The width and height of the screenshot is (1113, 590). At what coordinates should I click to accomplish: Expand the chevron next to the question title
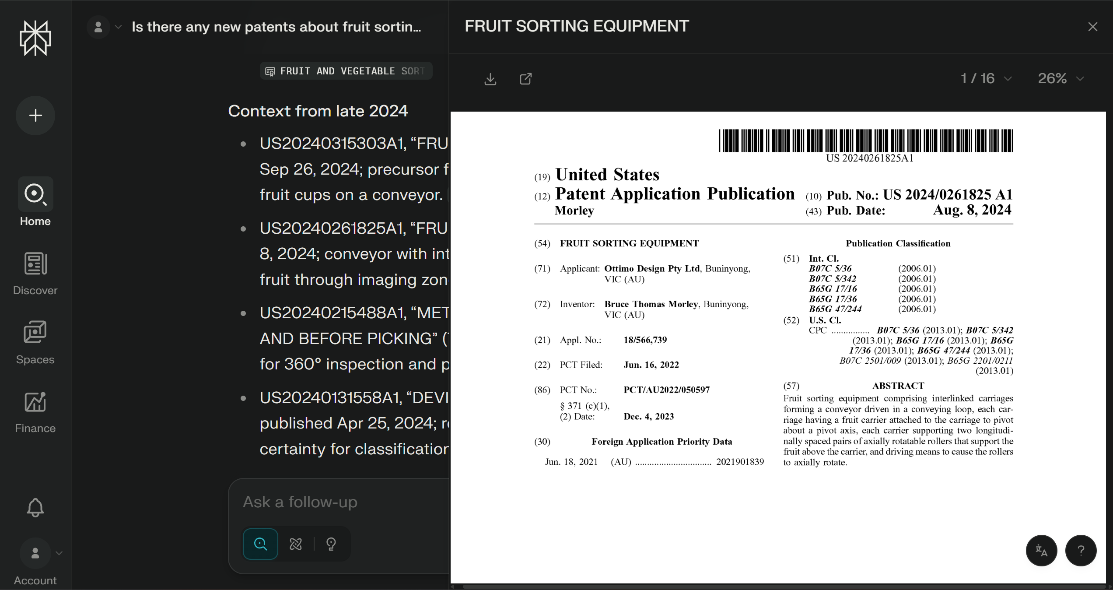(x=118, y=27)
